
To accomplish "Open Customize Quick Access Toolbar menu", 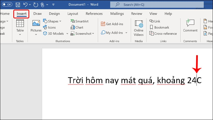I will coord(54,5).
